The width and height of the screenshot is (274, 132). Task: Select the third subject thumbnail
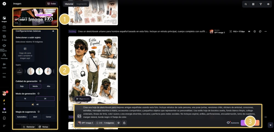(48, 71)
